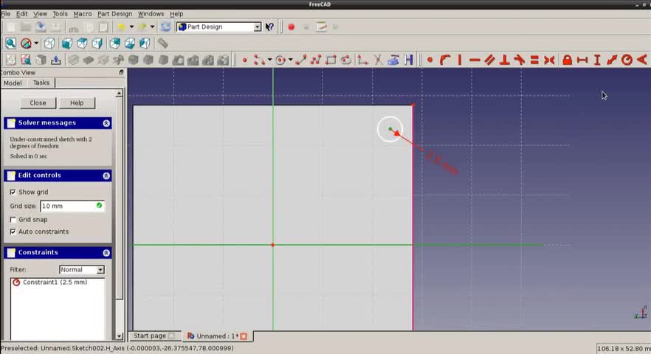Click the Help button in Tasks panel
Screen dimensions: 651x354
coord(77,103)
